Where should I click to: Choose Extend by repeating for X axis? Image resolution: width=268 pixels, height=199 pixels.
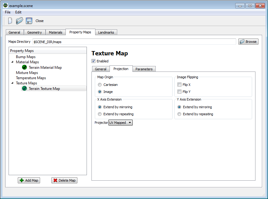pos(100,114)
